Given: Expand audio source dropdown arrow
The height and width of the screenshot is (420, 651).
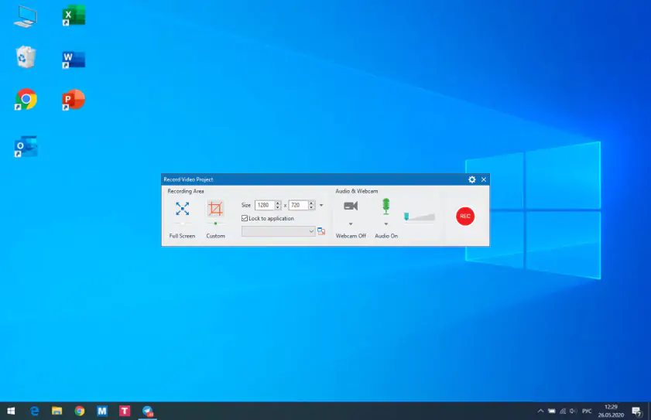Looking at the screenshot, I should [x=385, y=224].
